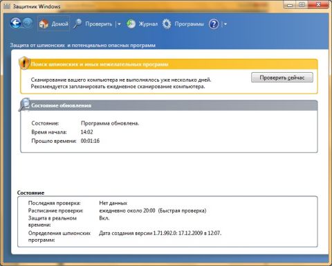
Task: Click the Защитник Windows title bar icon
Action: [x=7, y=6]
